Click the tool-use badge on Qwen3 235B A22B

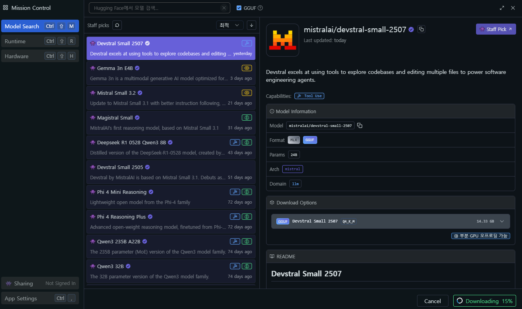point(235,241)
